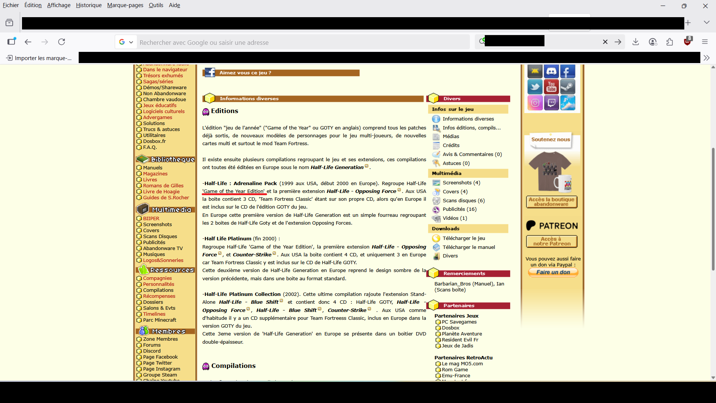
Task: Show more bookmarks toolbar items chevron
Action: point(706,58)
